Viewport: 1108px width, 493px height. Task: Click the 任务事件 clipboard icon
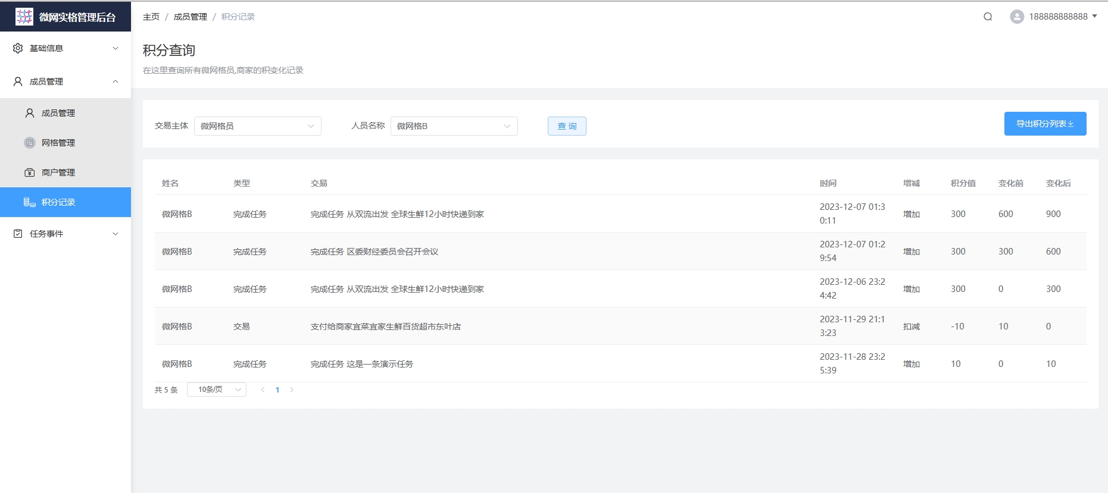tap(18, 234)
